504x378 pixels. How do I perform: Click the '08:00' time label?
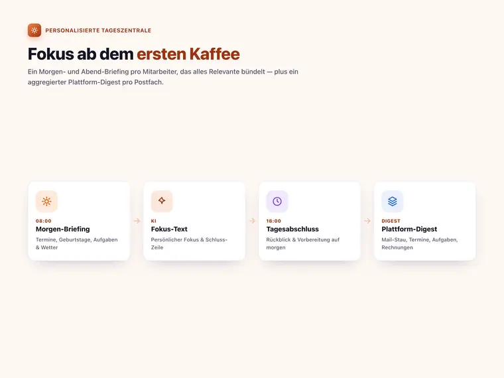pyautogui.click(x=44, y=221)
